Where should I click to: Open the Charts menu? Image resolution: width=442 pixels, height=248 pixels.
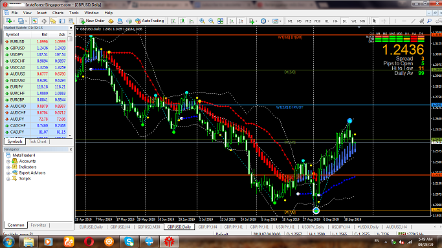click(x=58, y=13)
